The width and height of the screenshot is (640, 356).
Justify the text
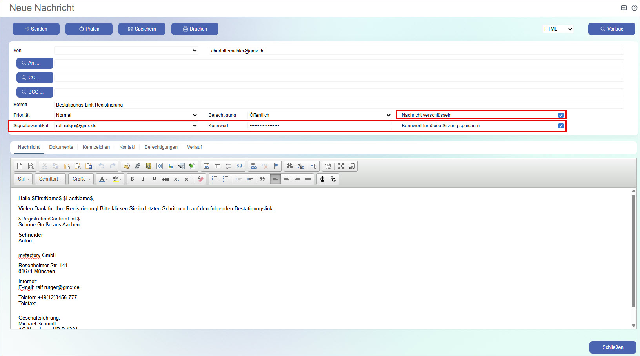click(308, 179)
